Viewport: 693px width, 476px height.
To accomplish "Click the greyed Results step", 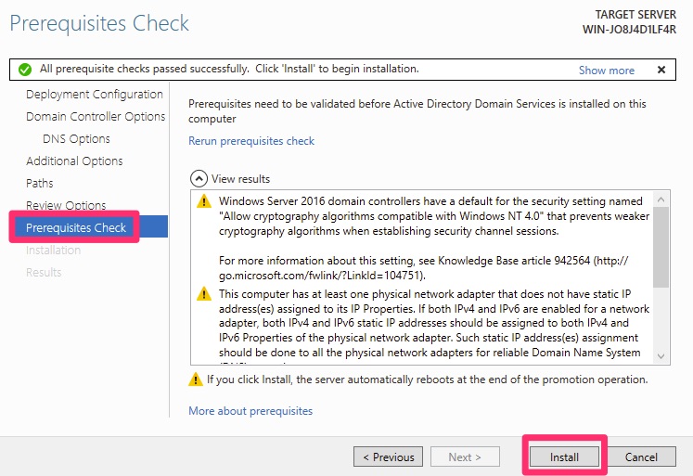I will [x=44, y=272].
